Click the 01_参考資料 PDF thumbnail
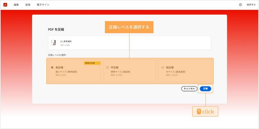Screen dimensions: 259x129 pos(53,43)
